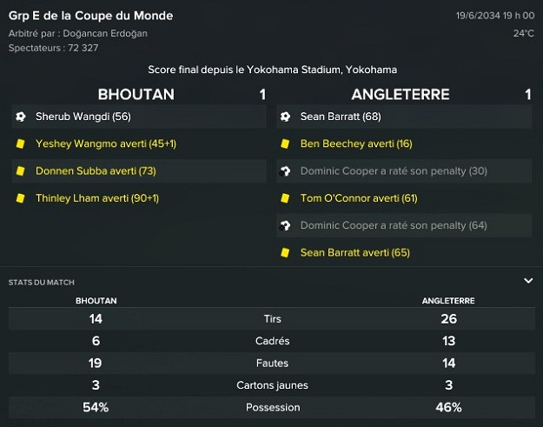Click the goal ball icon beside Sean Barratt (68)
543x427 pixels.
[285, 116]
